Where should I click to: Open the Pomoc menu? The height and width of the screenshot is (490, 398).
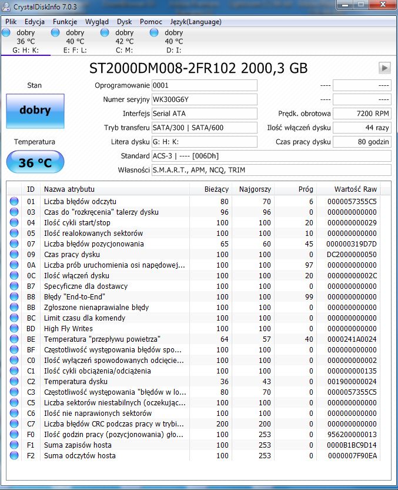point(151,22)
